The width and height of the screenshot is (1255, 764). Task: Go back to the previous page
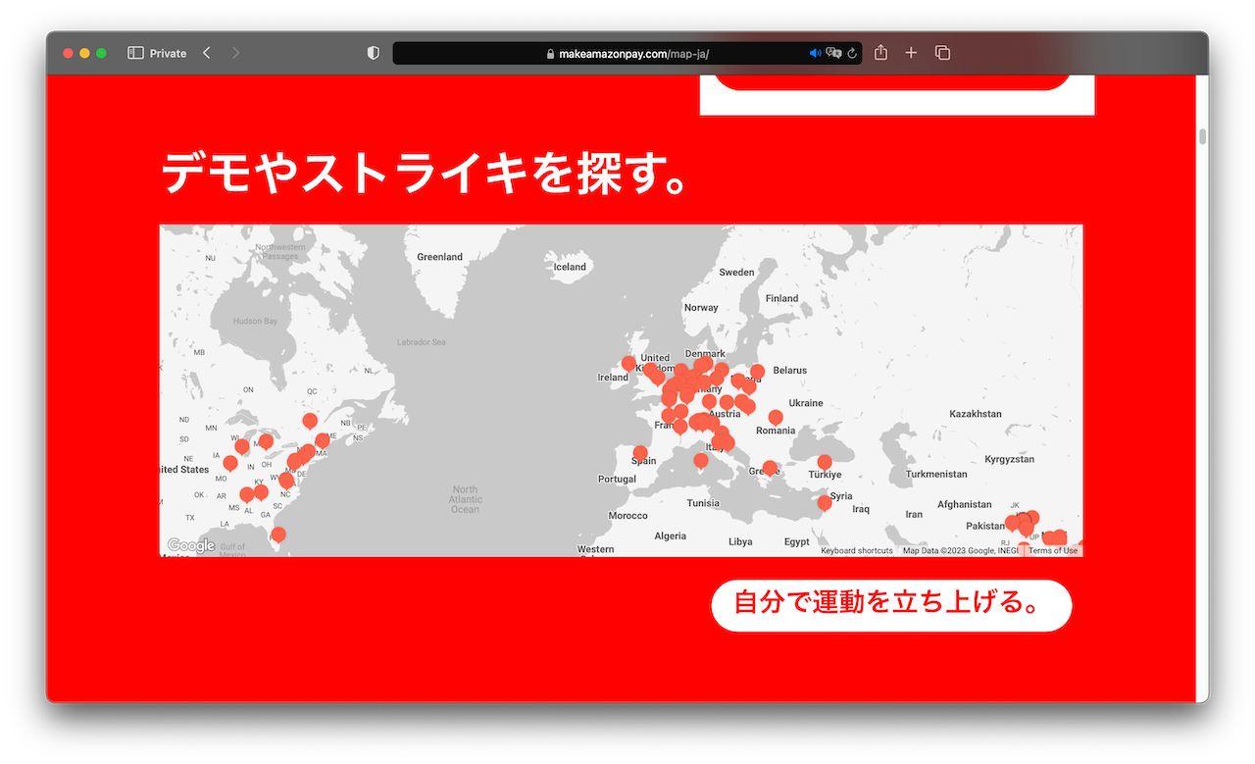[x=207, y=53]
